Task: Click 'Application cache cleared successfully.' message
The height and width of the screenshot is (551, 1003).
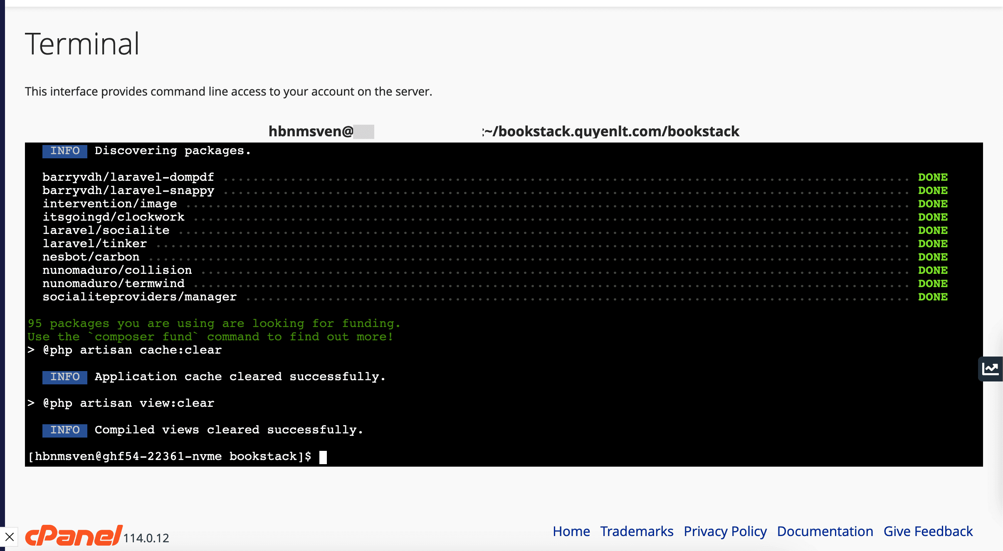Action: pos(240,376)
